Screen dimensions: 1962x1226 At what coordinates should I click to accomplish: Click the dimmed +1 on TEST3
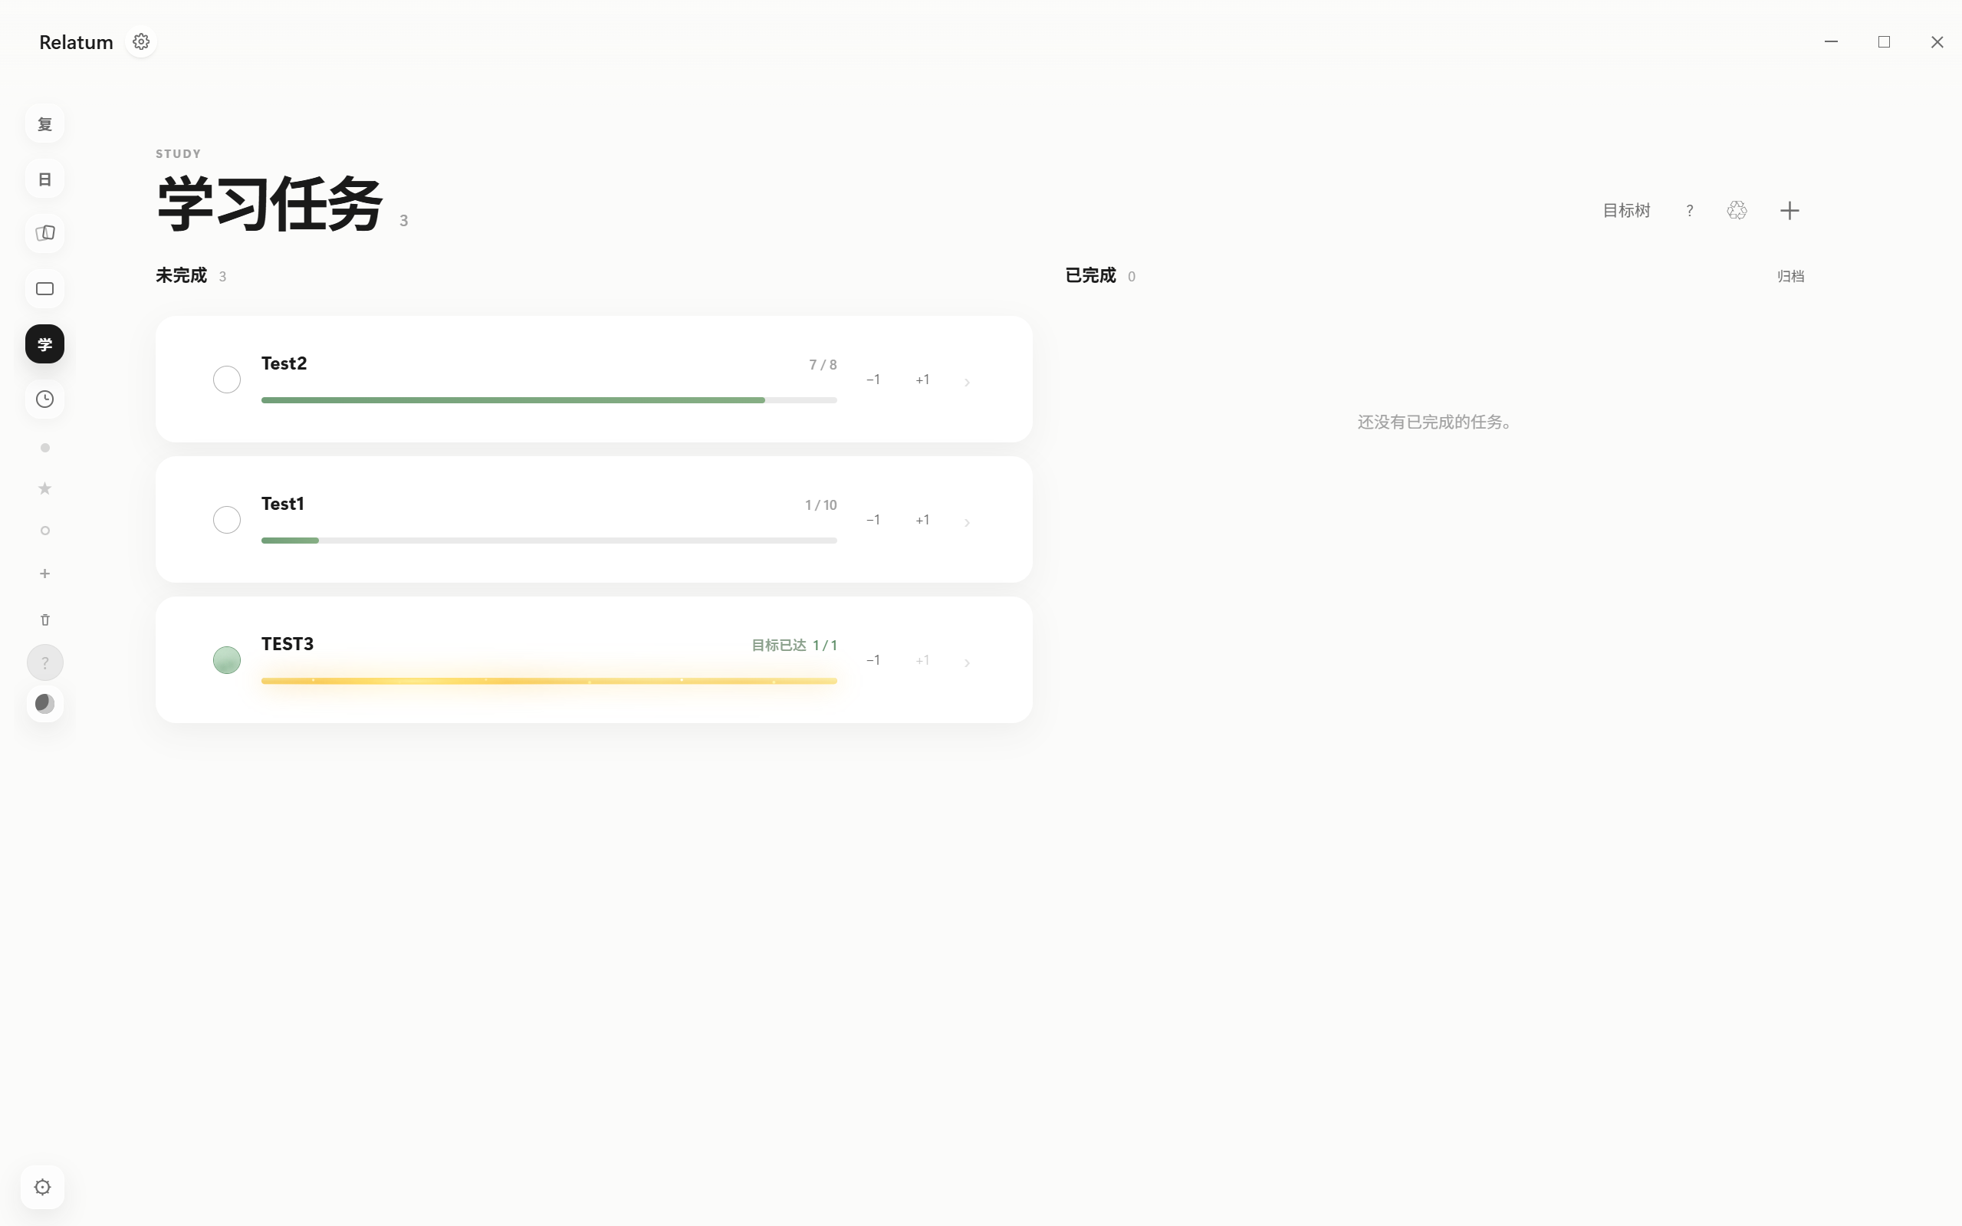point(922,660)
